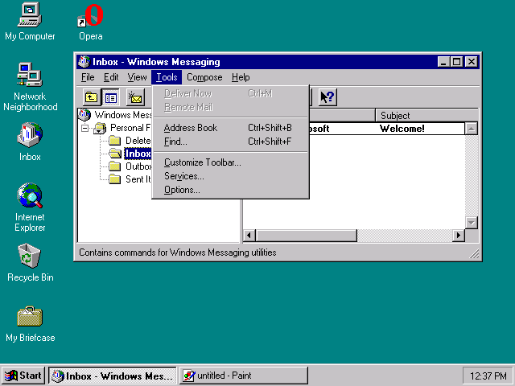Screen dimensions: 515x386
Task: Open the Compose menu
Action: click(204, 77)
